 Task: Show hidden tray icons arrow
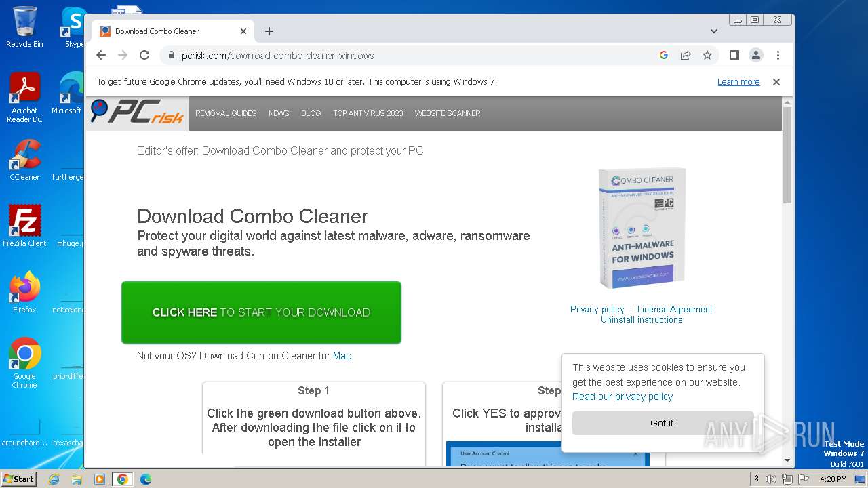[x=757, y=479]
